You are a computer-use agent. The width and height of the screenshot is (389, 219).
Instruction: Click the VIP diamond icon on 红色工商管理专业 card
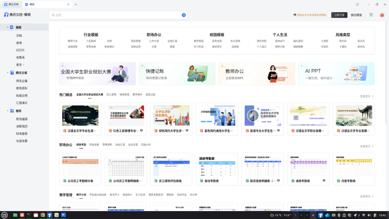[x=142, y=130]
